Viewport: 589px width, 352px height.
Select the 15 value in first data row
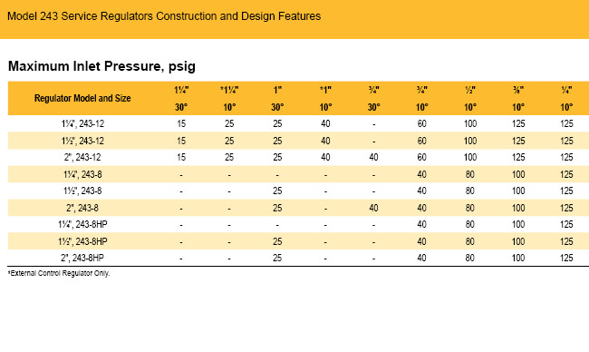[181, 123]
